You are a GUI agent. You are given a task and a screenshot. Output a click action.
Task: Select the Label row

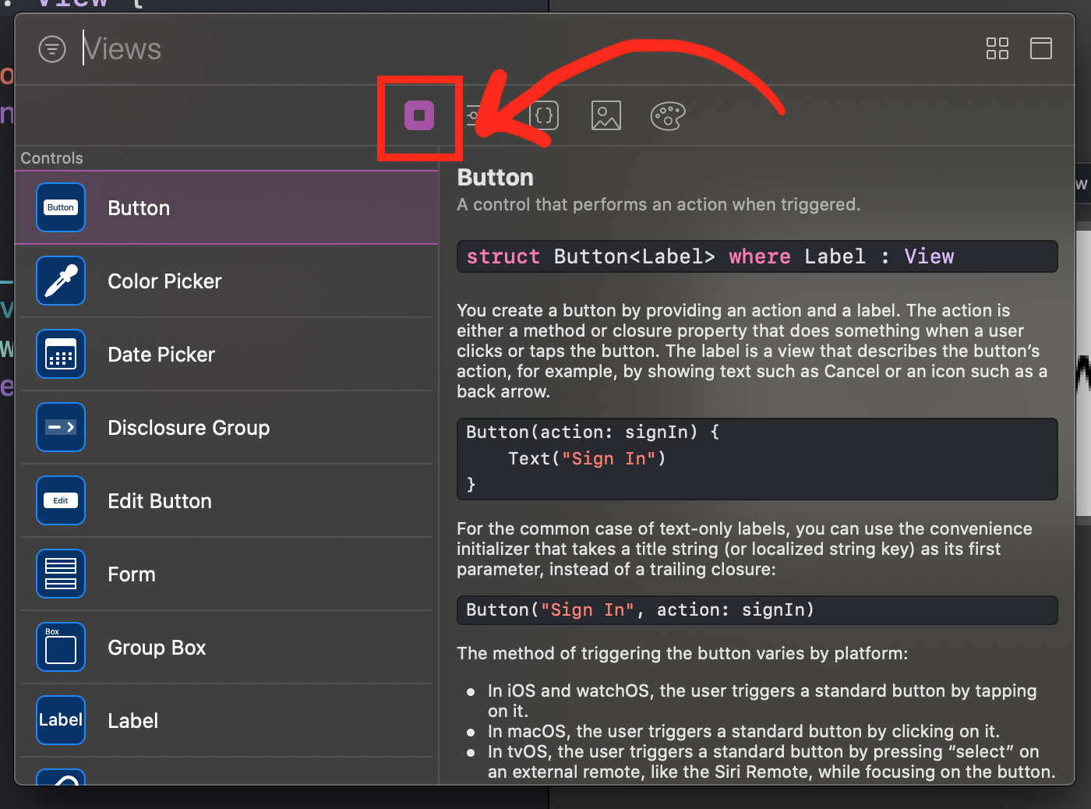pyautogui.click(x=227, y=721)
